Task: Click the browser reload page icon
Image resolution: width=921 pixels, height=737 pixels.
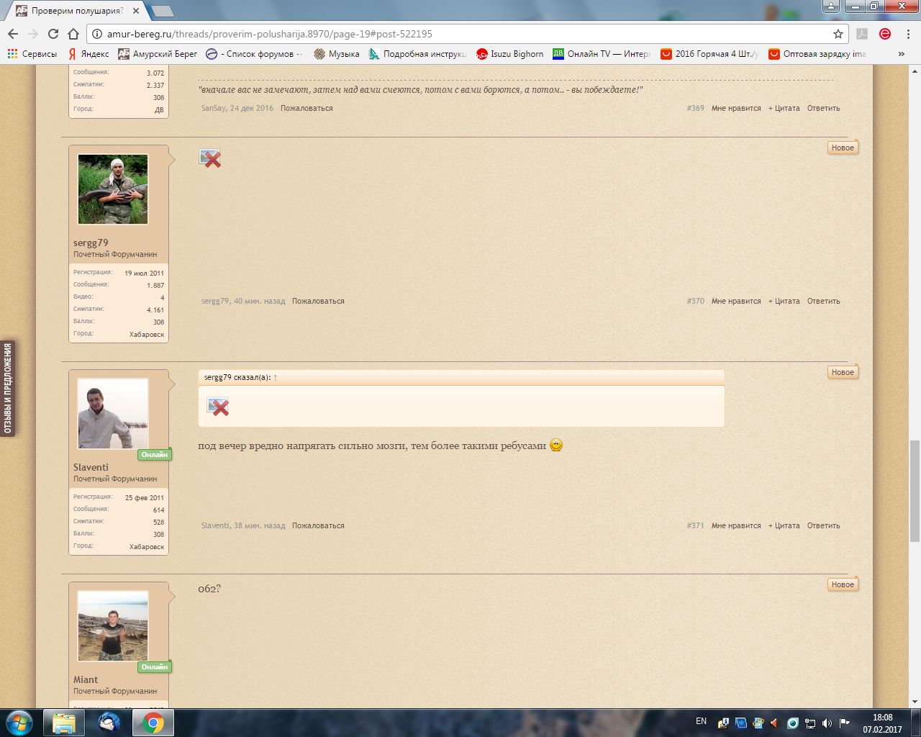Action: coord(53,34)
